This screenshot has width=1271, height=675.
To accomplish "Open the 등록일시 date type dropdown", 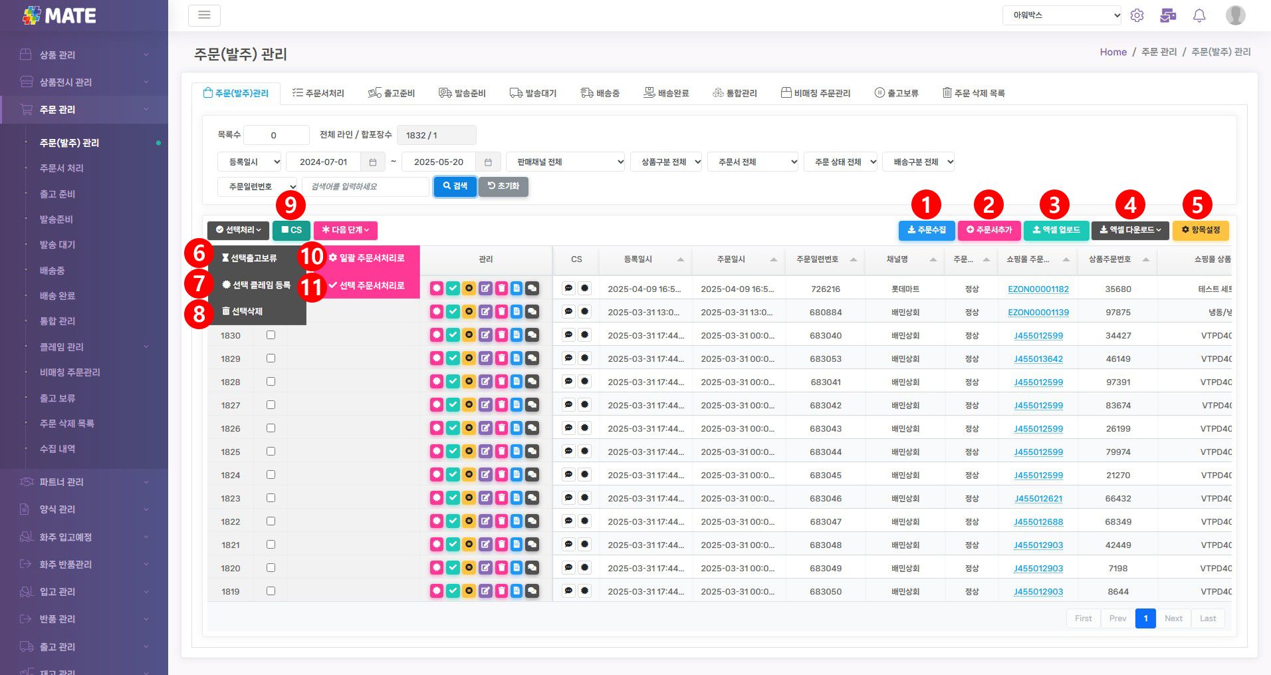I will (249, 162).
